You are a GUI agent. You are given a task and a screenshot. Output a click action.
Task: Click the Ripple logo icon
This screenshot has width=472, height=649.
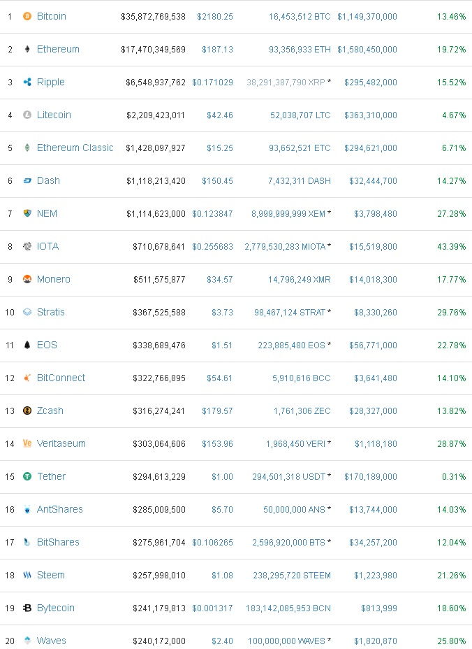click(x=27, y=82)
